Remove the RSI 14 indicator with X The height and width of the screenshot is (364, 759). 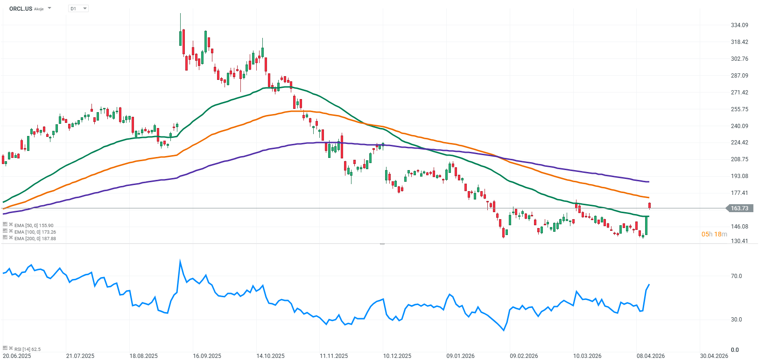[11, 349]
